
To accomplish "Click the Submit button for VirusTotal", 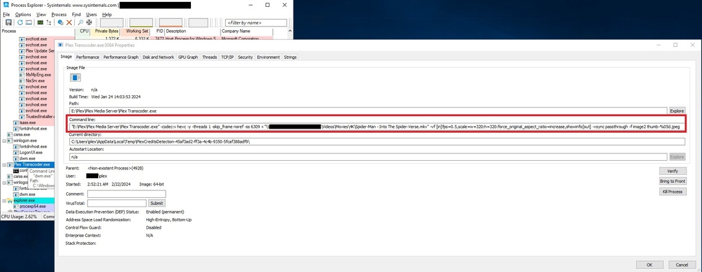I will 156,203.
